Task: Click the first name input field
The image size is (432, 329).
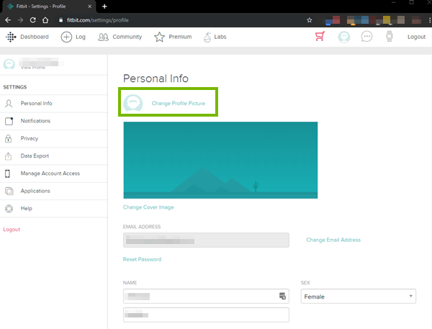Action: click(206, 296)
